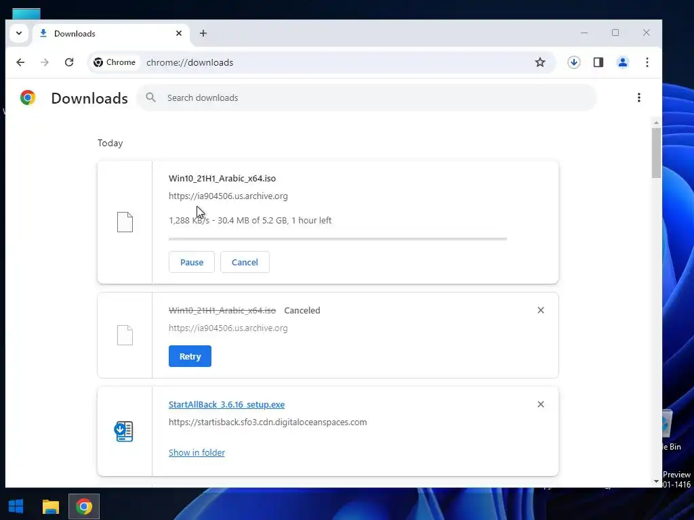Viewport: 694px width, 520px height.
Task: Expand the tab search dropdown arrow
Action: (x=19, y=33)
